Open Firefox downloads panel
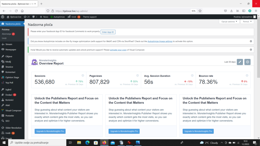The image size is (260, 146). pyautogui.click(x=232, y=11)
